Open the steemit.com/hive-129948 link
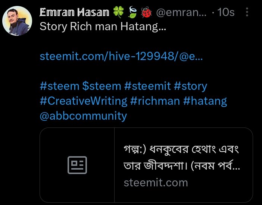This screenshot has height=205, width=262. [x=121, y=56]
